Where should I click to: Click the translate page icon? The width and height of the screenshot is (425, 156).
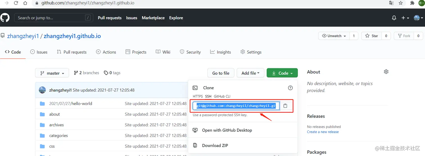(x=391, y=3)
